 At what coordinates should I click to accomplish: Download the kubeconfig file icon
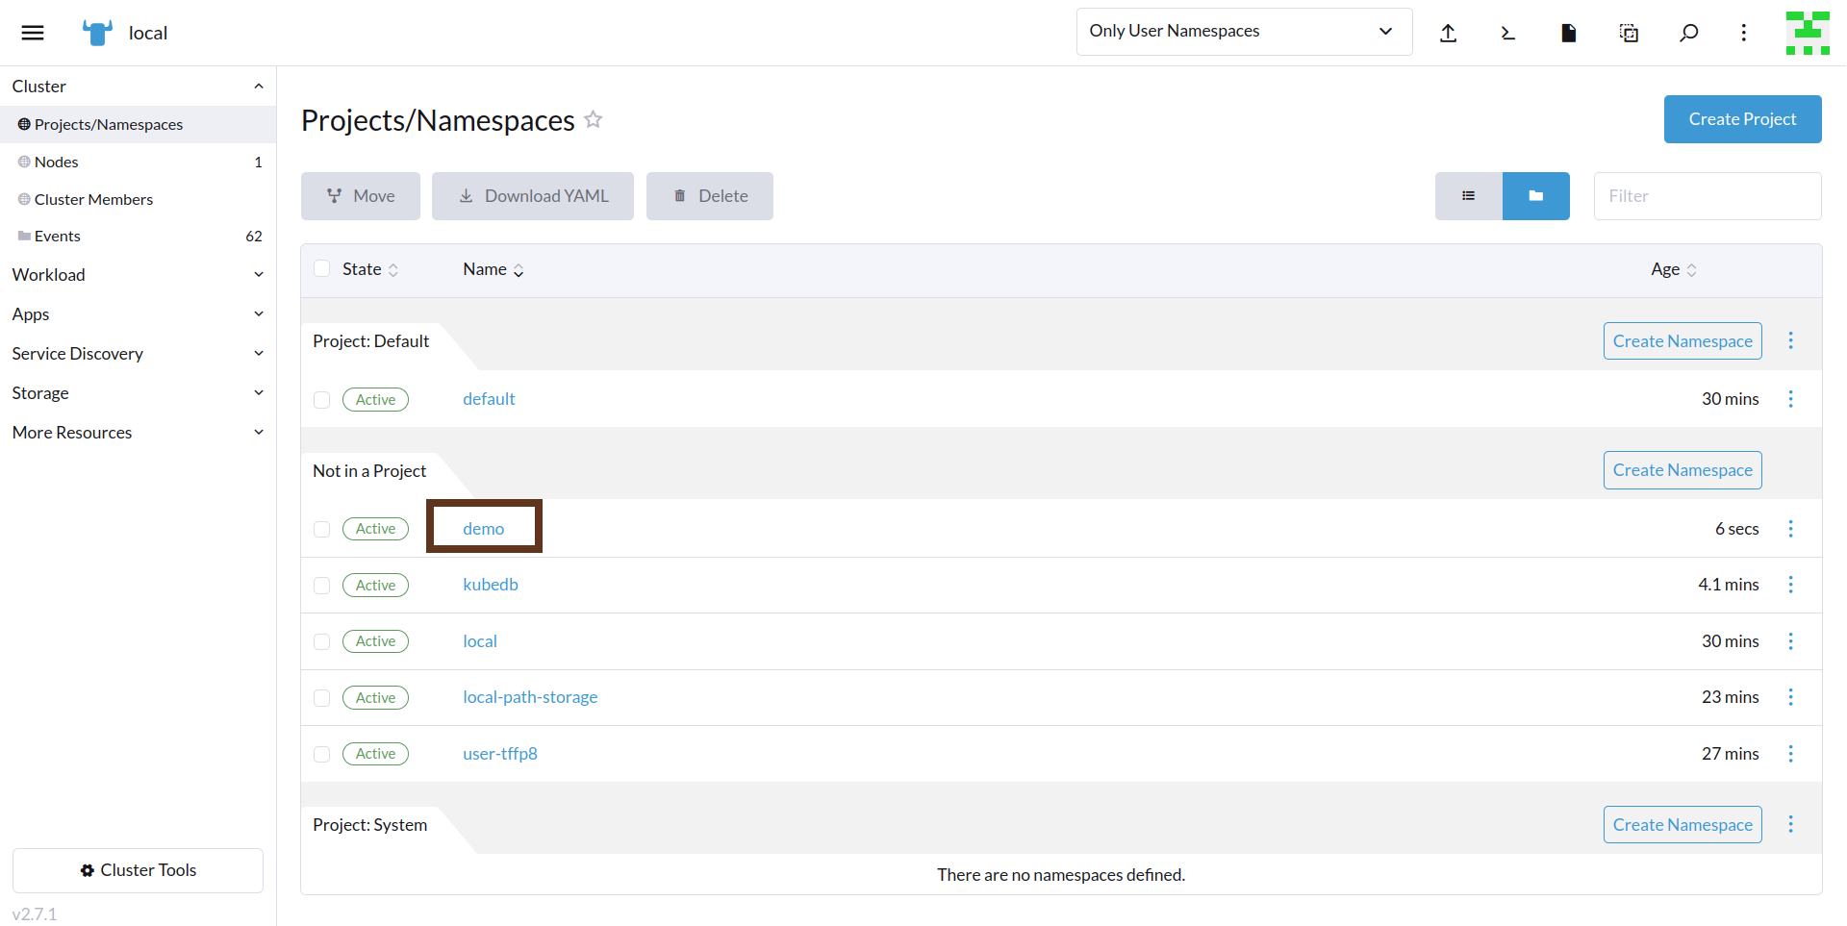tap(1568, 33)
